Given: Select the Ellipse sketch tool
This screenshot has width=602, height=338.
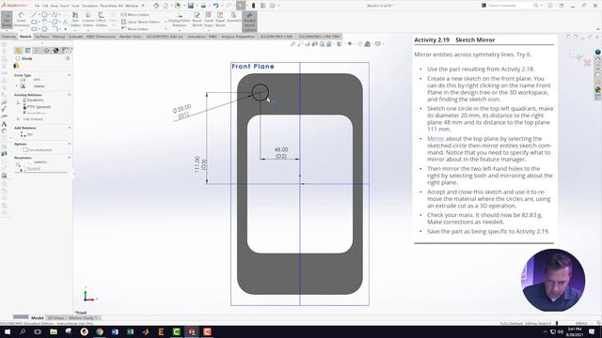Looking at the screenshot, I should click(x=55, y=22).
